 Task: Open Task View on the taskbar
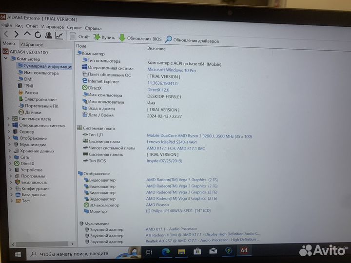(x=149, y=252)
